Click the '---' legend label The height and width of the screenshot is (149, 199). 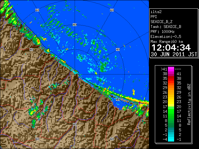pos(178,69)
